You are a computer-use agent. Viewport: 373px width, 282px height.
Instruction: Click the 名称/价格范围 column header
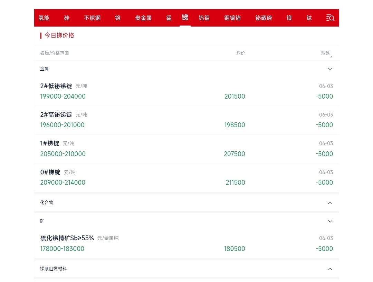(55, 53)
